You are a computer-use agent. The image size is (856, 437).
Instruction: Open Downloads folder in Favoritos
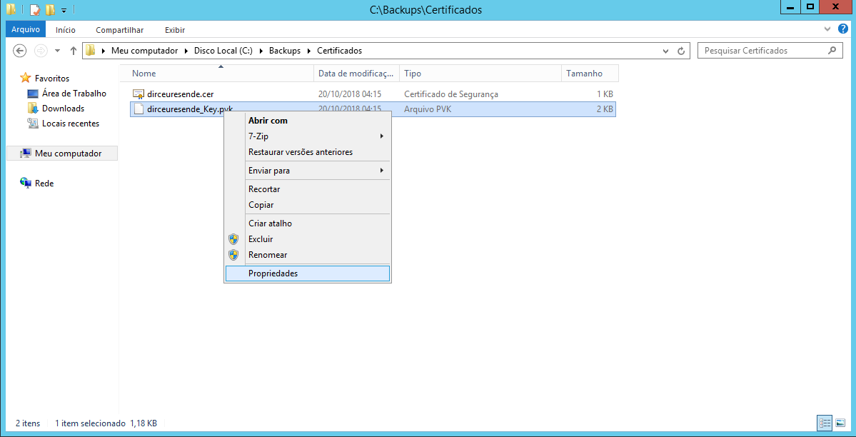63,109
